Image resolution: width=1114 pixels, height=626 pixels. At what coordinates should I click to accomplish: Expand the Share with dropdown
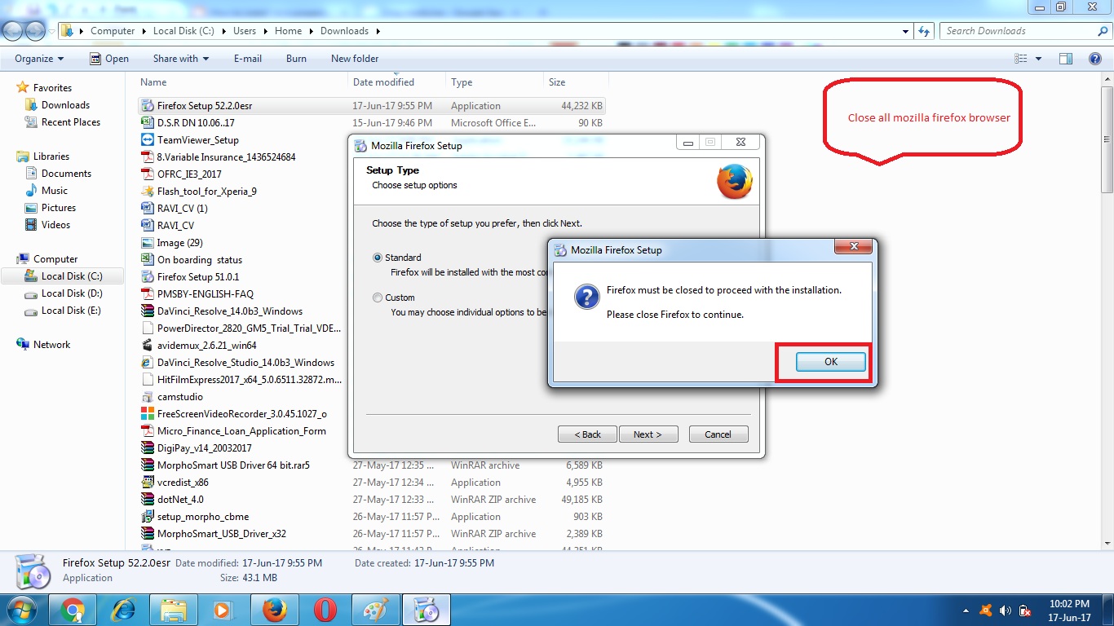coord(180,58)
